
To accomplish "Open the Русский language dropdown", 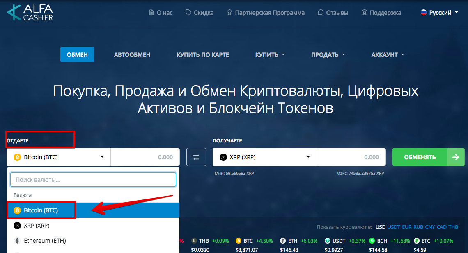I will point(439,13).
